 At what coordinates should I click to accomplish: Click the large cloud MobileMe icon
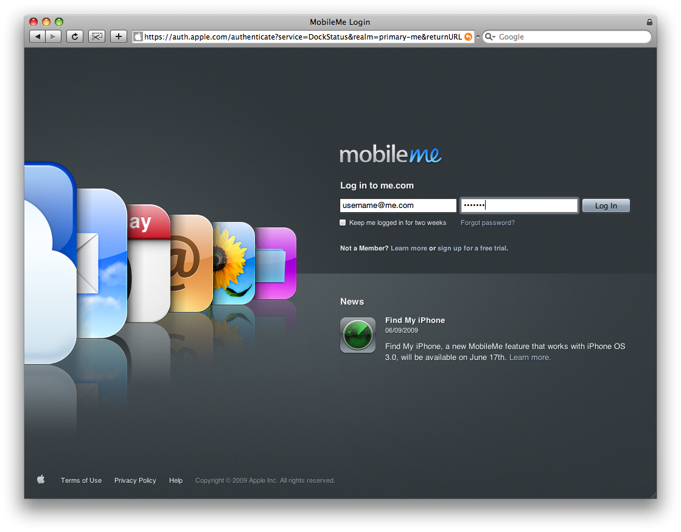tap(51, 263)
